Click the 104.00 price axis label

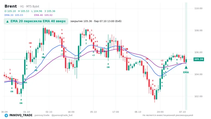coord(198,74)
